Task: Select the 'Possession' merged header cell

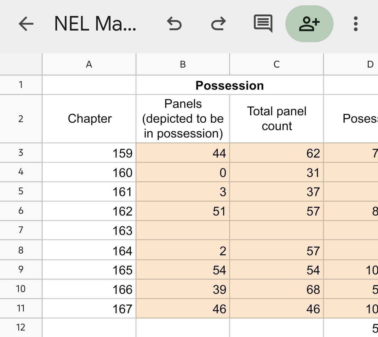Action: point(230,85)
